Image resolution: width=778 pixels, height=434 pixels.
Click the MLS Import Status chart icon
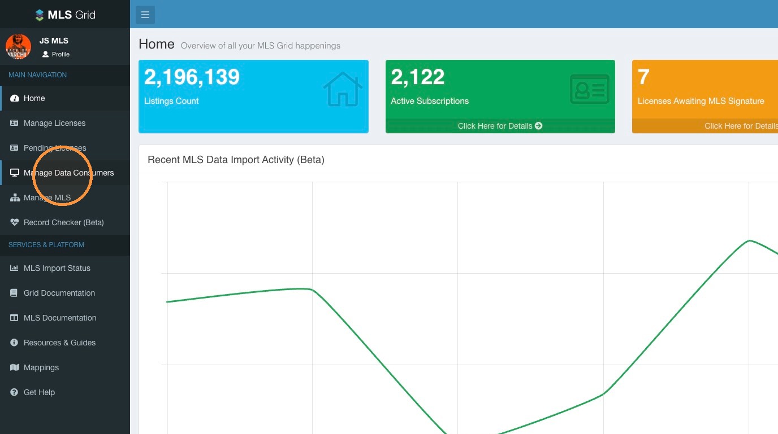pos(15,268)
